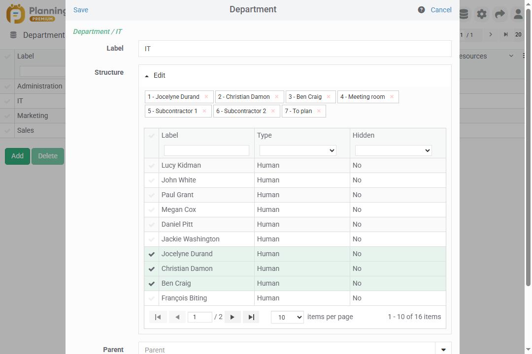
Task: Click the Jackie Washington name cell
Action: pos(206,239)
